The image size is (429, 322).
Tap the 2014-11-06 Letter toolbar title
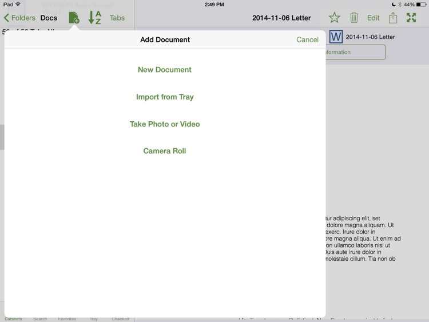tap(281, 18)
